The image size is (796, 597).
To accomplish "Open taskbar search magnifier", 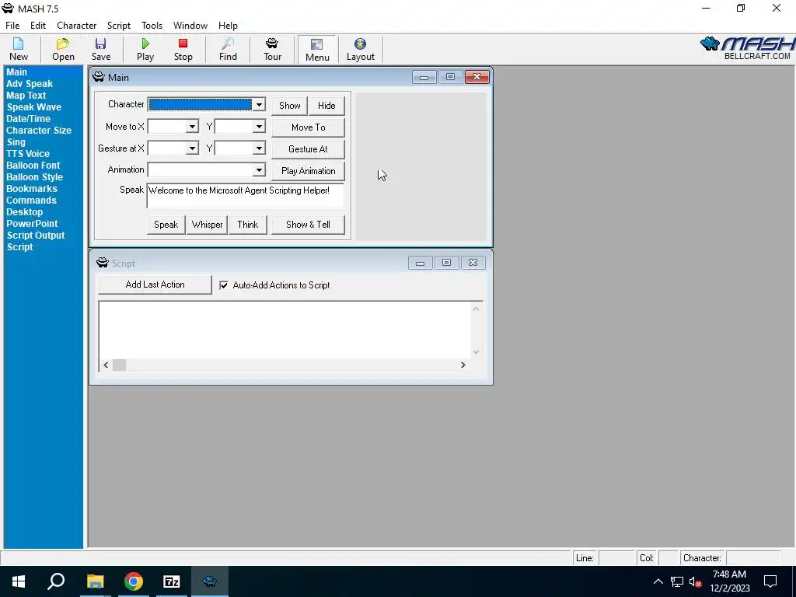I will pyautogui.click(x=56, y=581).
